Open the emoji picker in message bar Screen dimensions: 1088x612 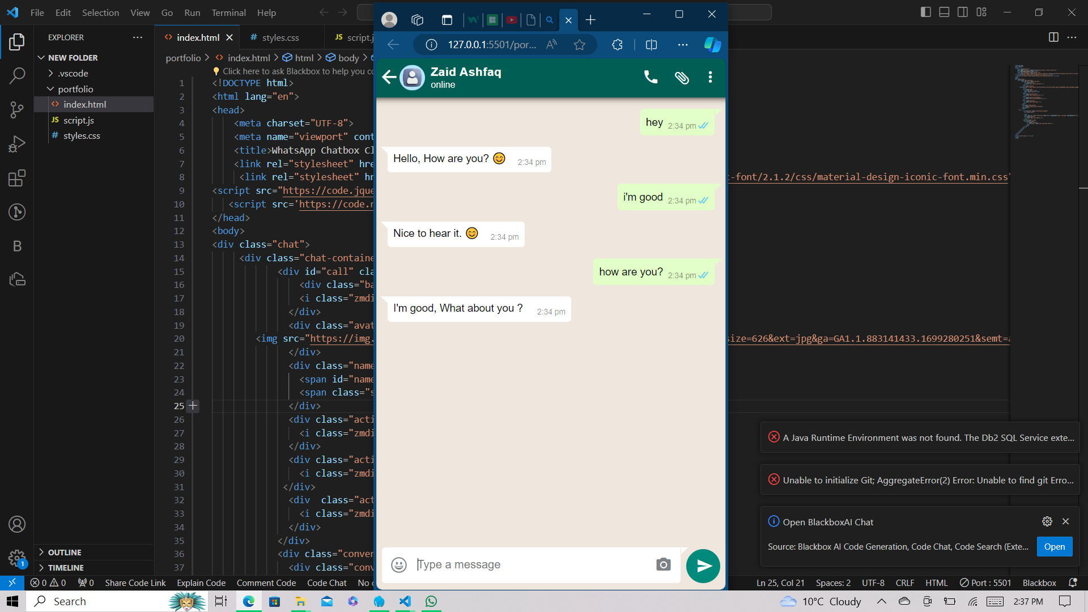pos(399,565)
